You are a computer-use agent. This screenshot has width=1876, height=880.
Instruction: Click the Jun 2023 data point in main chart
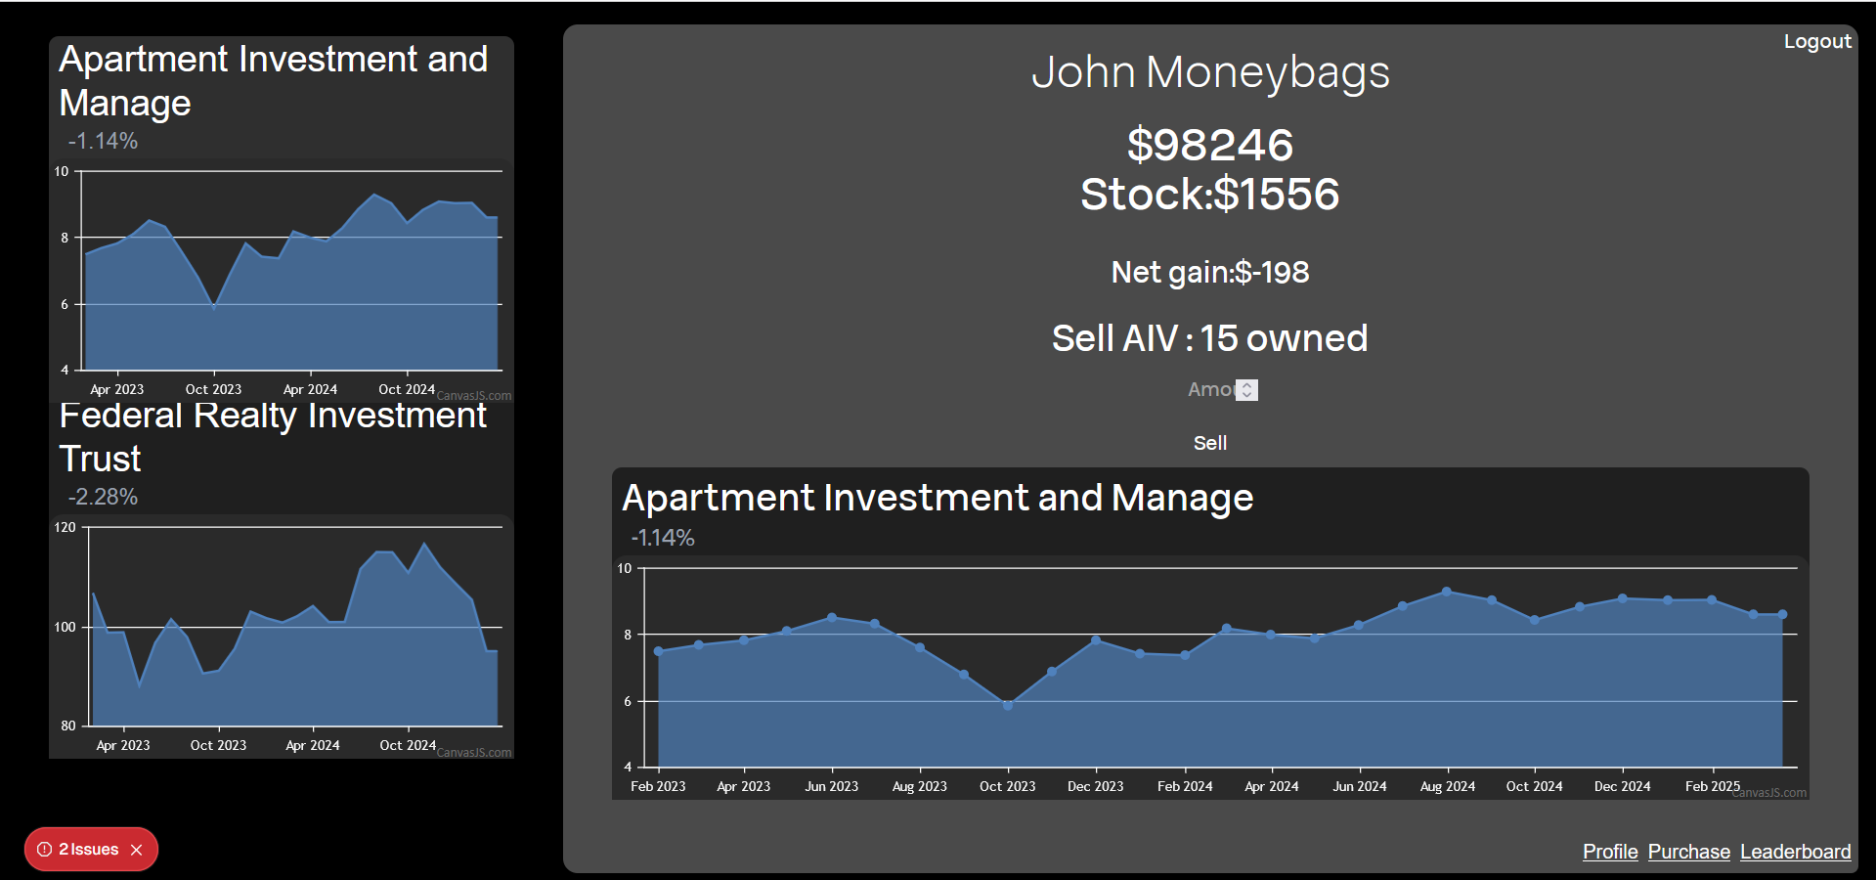click(x=832, y=617)
